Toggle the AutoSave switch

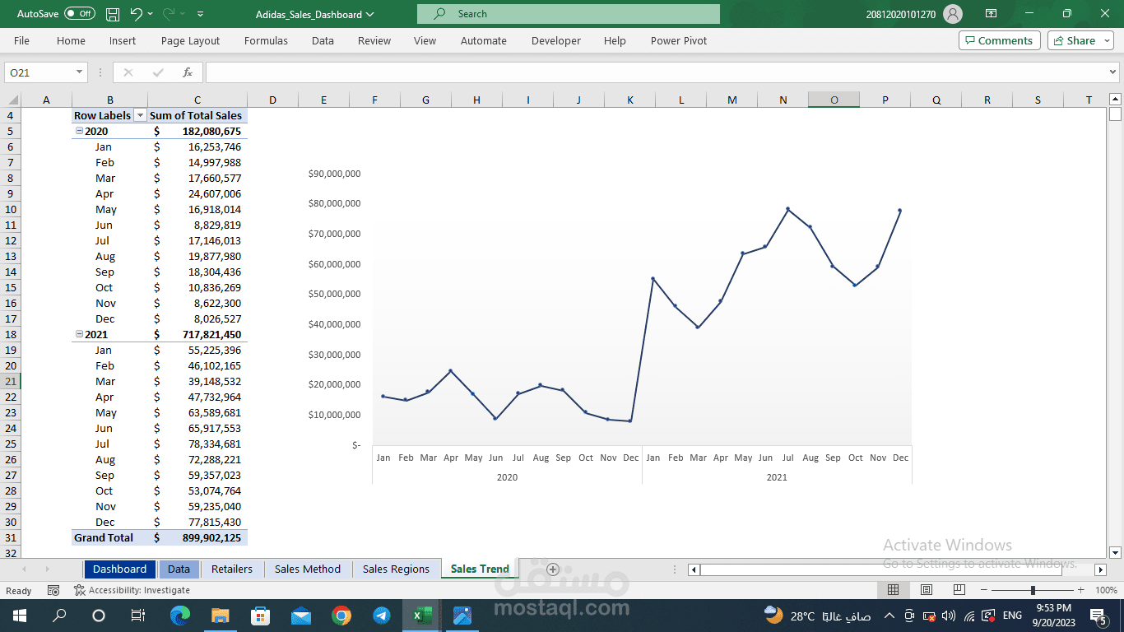click(80, 14)
